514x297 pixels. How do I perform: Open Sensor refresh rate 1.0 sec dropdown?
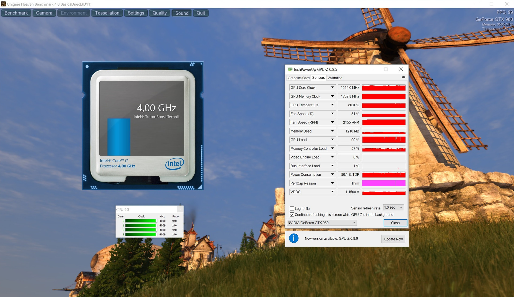pyautogui.click(x=393, y=207)
